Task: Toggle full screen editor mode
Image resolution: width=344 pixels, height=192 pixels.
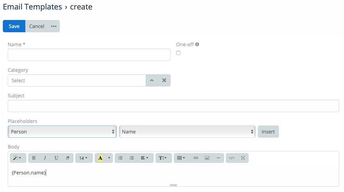Action: click(243, 158)
